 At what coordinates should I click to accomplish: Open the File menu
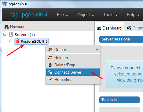(62, 15)
